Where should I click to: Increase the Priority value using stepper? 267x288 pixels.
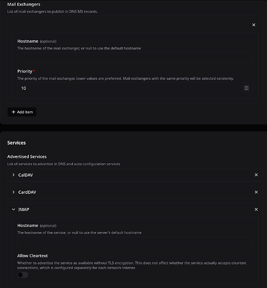[x=246, y=87]
